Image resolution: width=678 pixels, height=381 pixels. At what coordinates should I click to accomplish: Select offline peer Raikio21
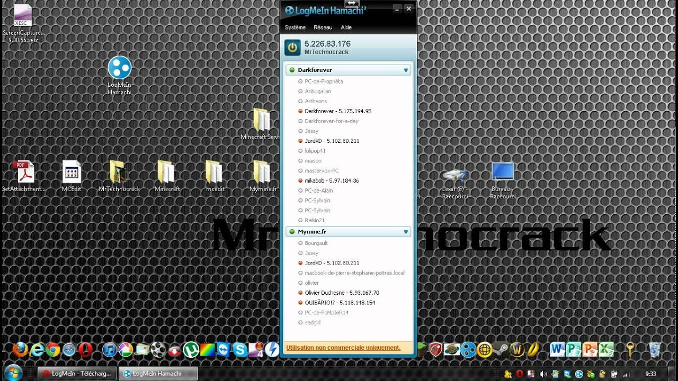click(315, 220)
